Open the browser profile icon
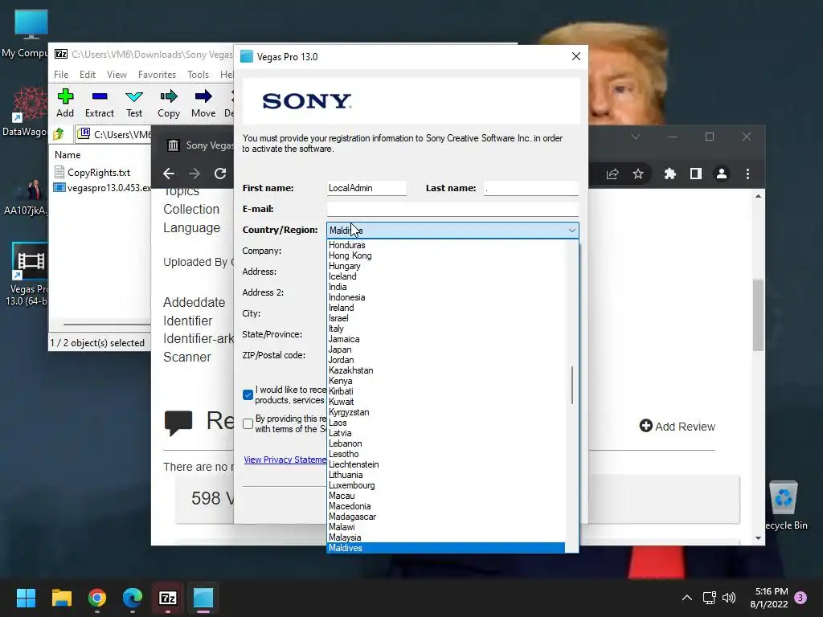Viewport: 823px width, 617px height. pos(722,174)
